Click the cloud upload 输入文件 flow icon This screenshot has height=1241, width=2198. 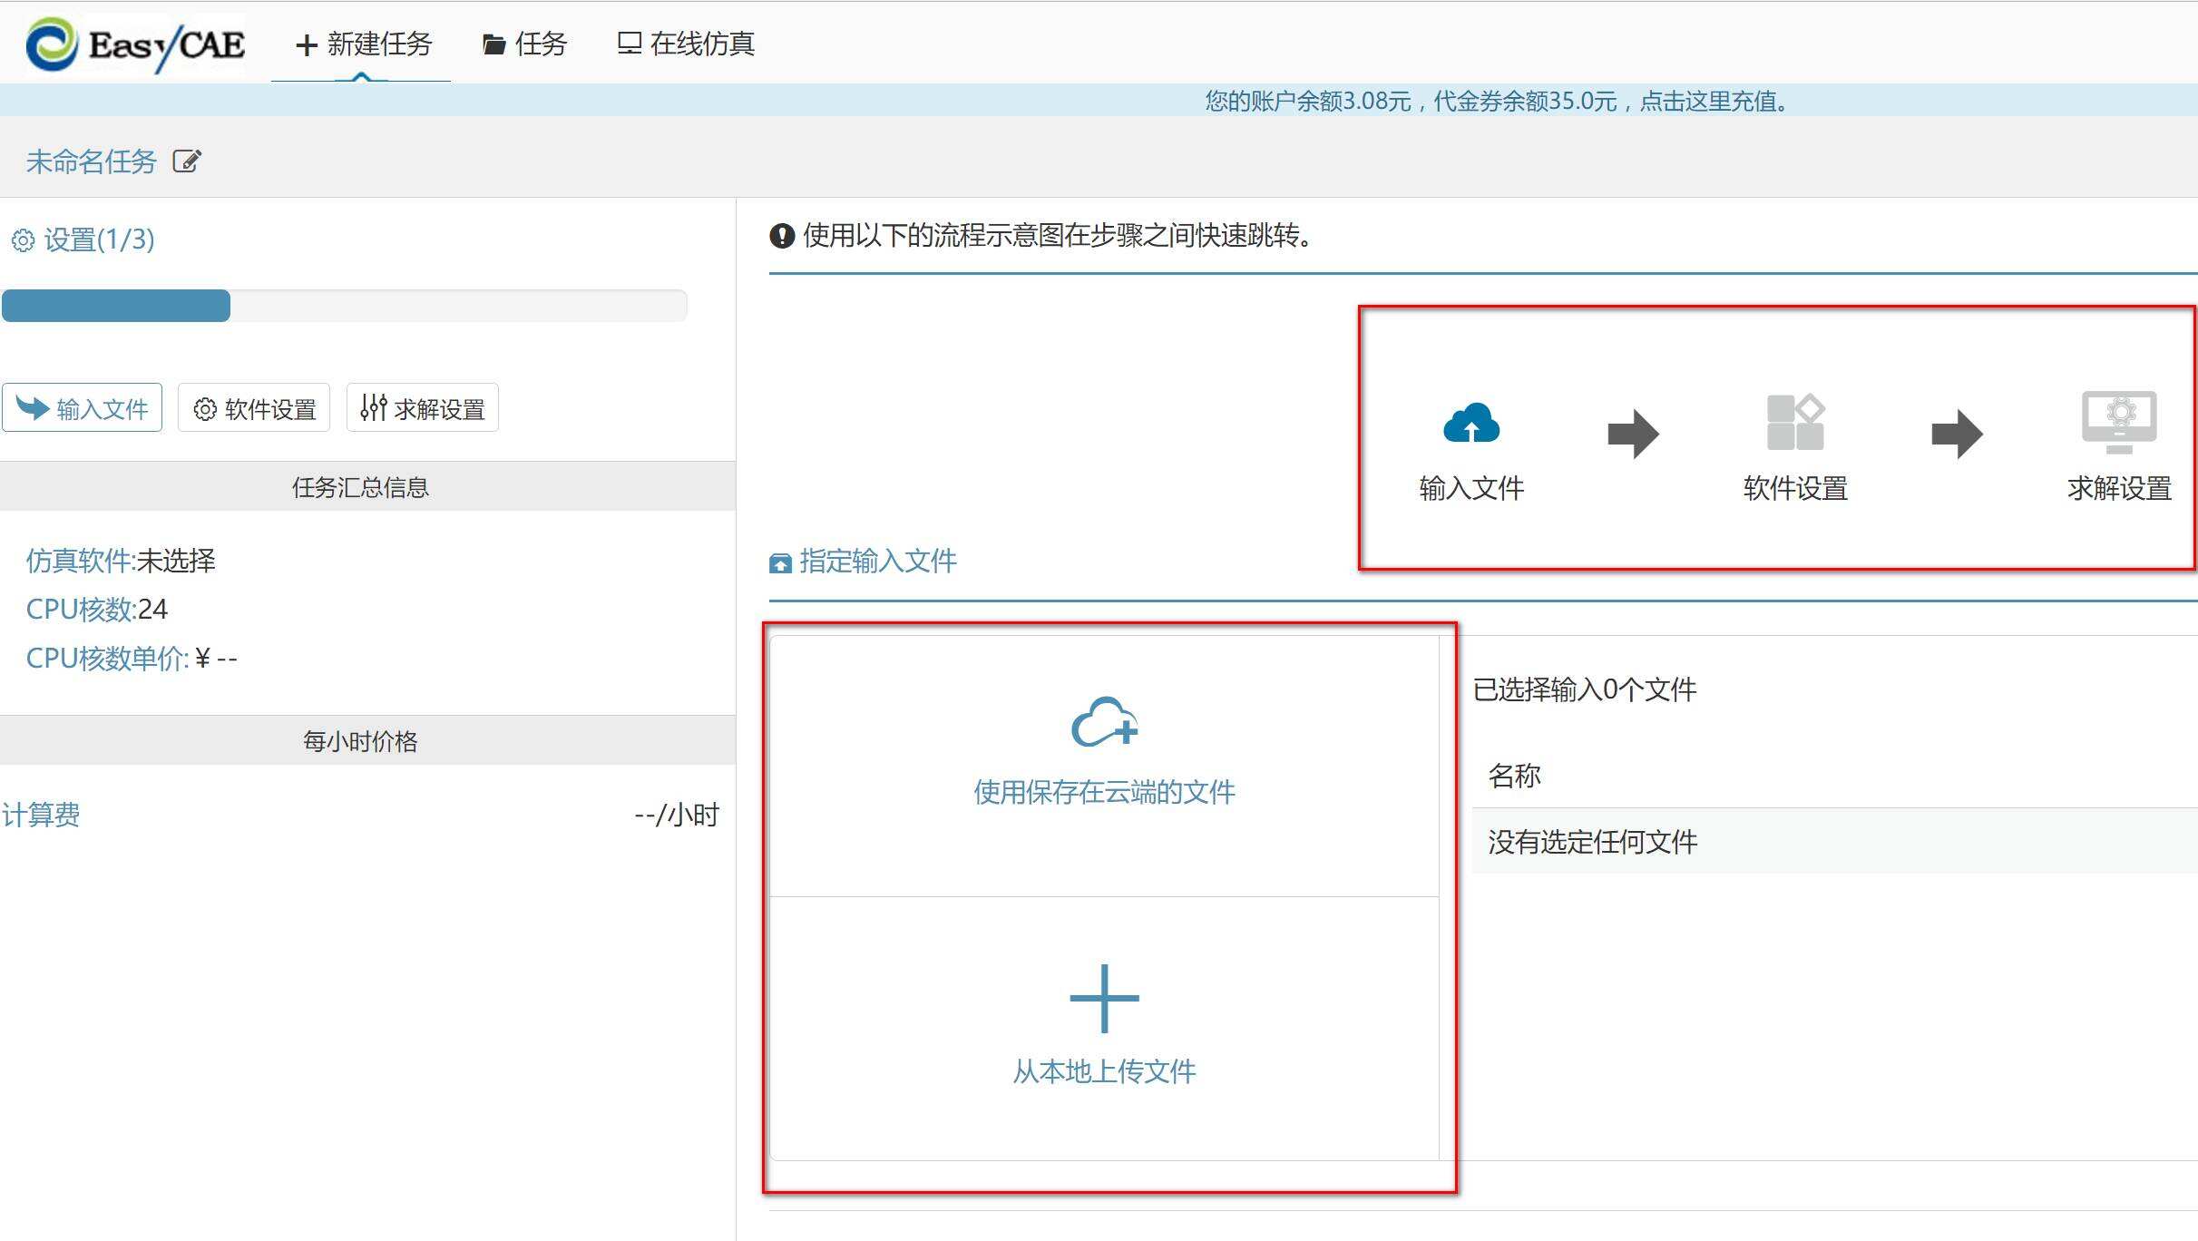[1470, 424]
